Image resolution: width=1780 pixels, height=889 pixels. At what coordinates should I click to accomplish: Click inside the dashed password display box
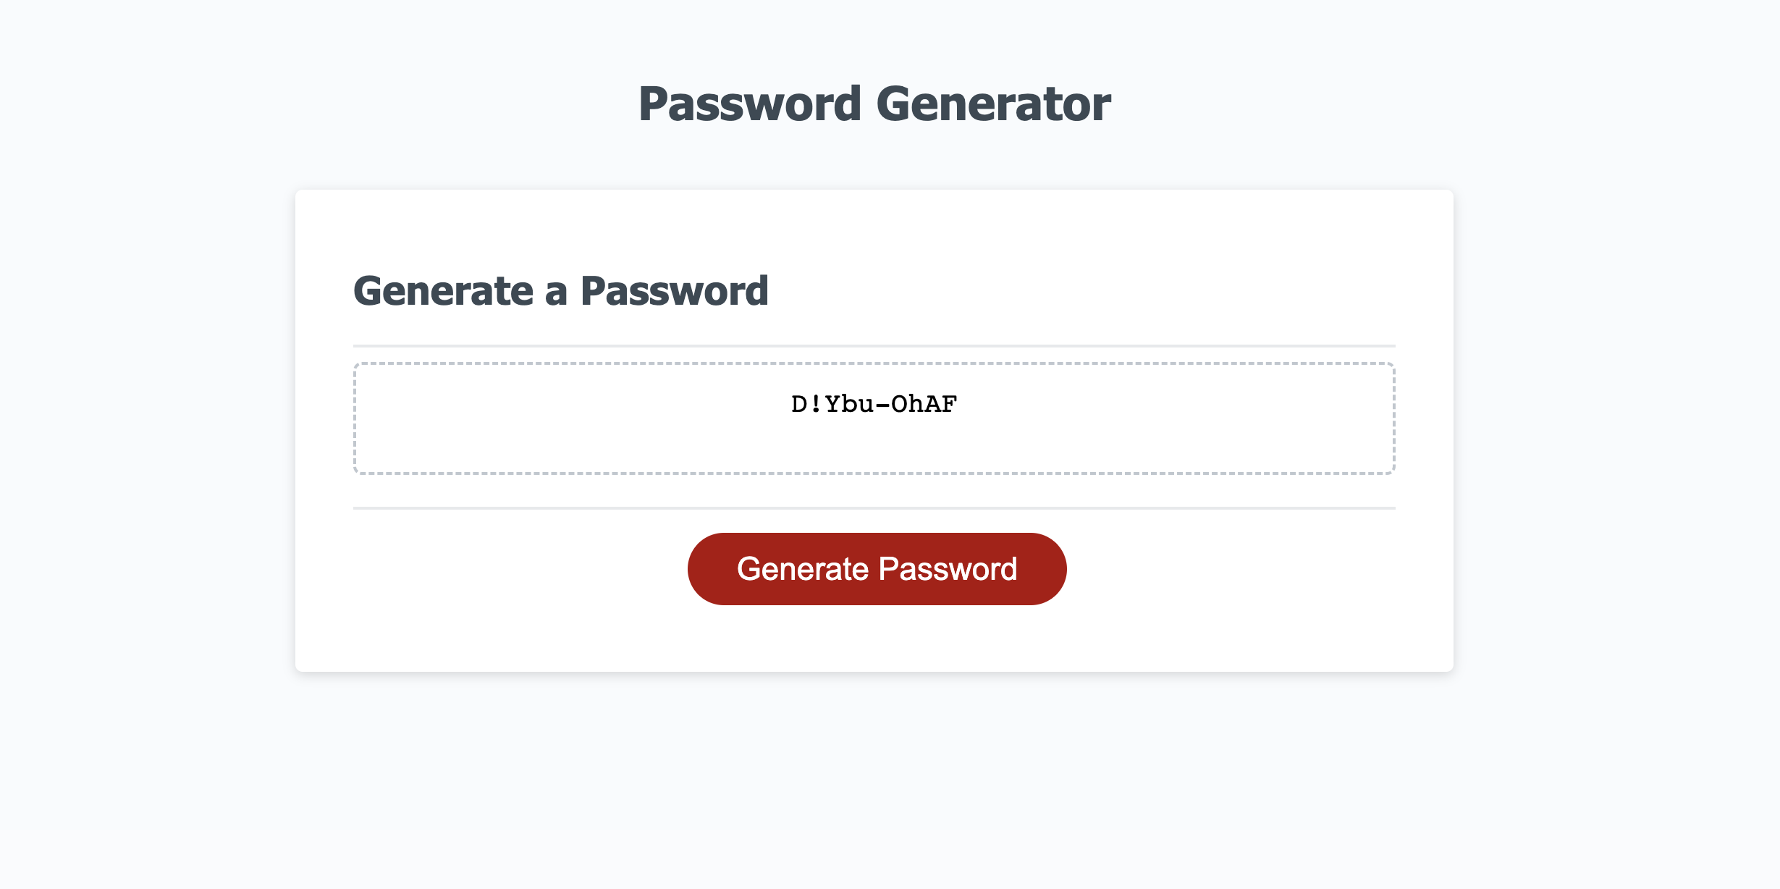pos(874,417)
